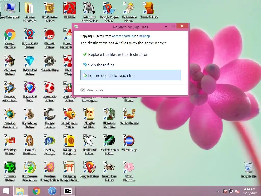The image size is (261, 196).
Task: Select the Bonnie's Bookstore icon
Action: pyautogui.click(x=30, y=141)
